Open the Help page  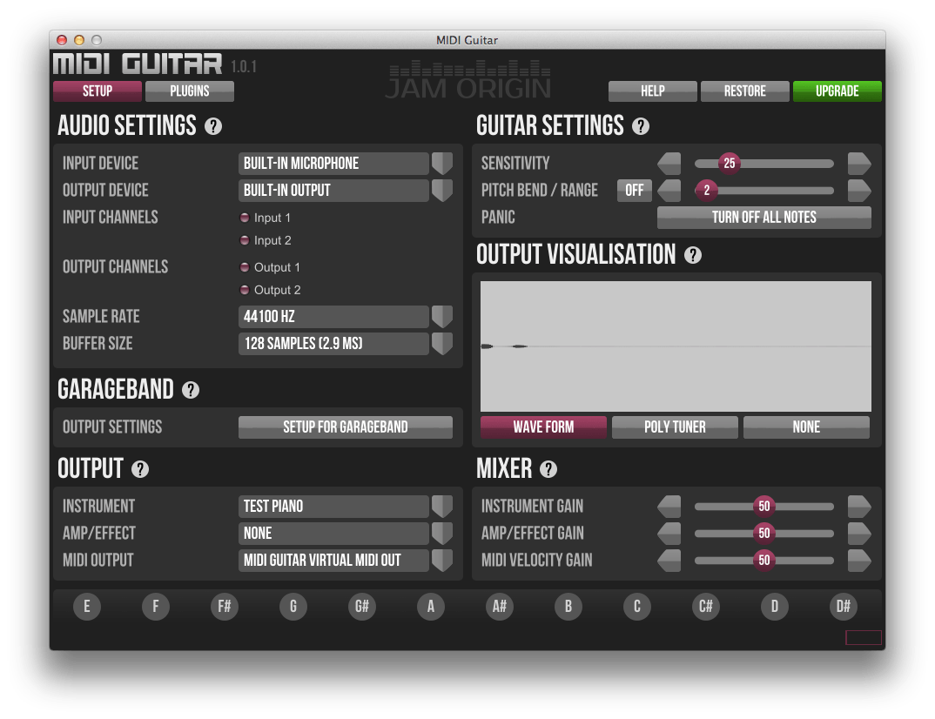point(652,91)
